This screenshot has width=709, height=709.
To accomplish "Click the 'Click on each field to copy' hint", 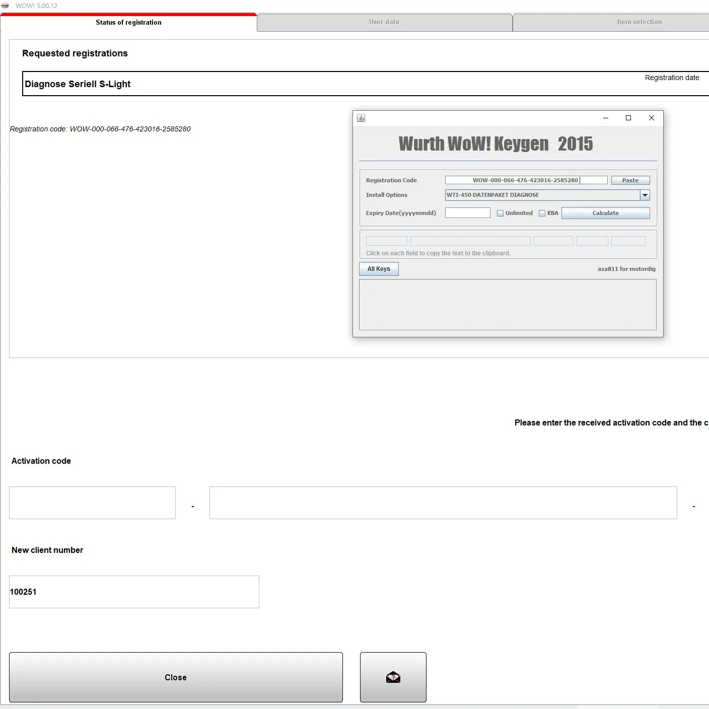I will pyautogui.click(x=438, y=253).
